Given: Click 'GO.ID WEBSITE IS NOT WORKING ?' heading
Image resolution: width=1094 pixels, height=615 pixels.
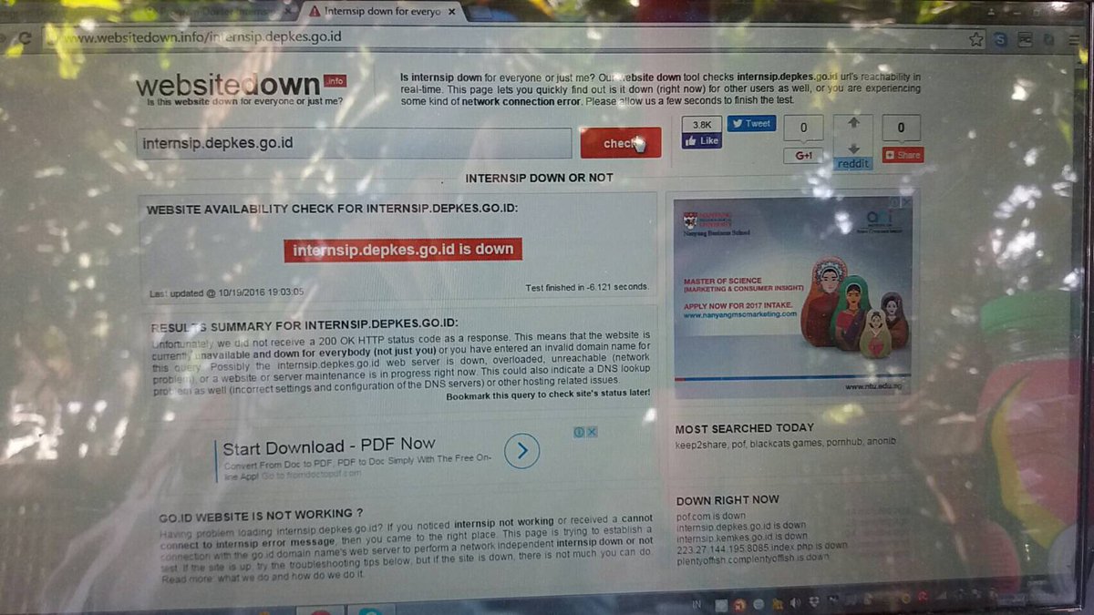Looking at the screenshot, I should click(261, 515).
